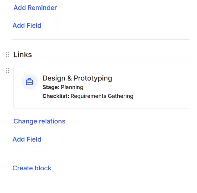This screenshot has width=197, height=193.
Task: Select the Planning stage value
Action: click(72, 87)
